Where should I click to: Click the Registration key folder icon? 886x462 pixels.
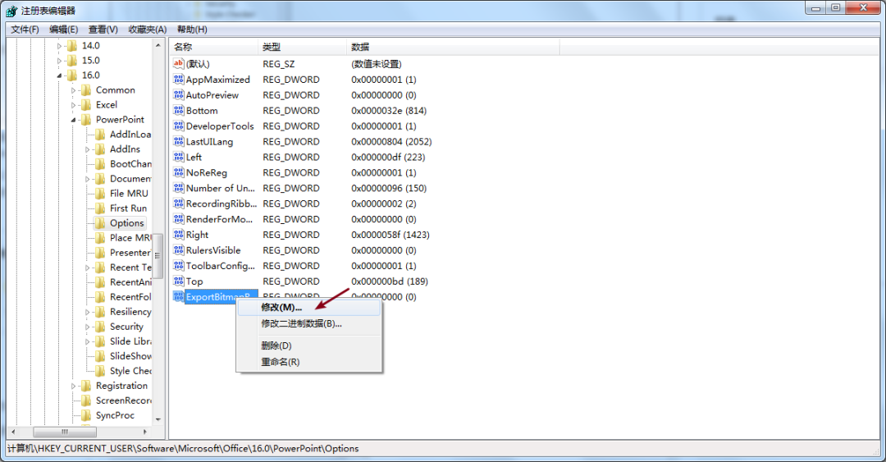click(x=86, y=386)
